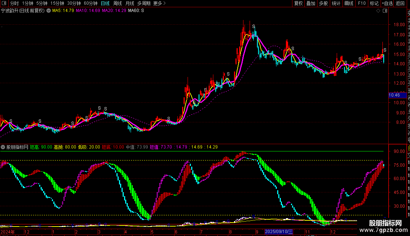Click the 10.46 price label on axis
This screenshot has height=236, width=410.
[x=394, y=95]
